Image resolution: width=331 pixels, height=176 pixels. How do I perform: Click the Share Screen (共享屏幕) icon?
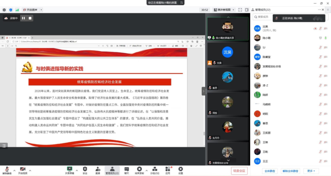70,169
